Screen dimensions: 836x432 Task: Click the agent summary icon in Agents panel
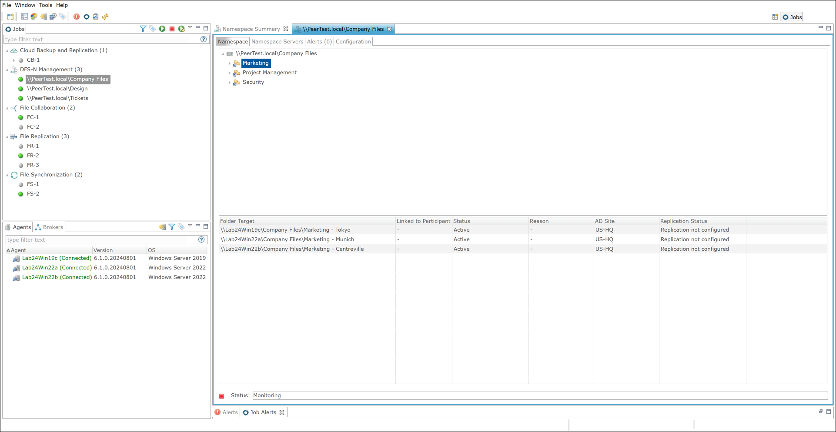[162, 227]
